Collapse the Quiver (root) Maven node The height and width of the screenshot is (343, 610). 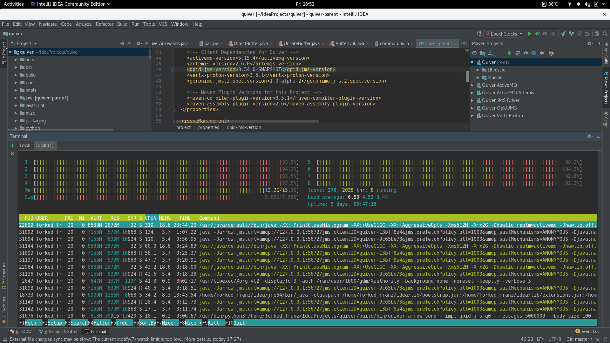pos(472,62)
